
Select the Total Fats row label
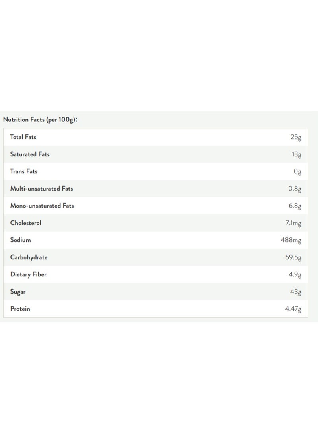pyautogui.click(x=23, y=137)
